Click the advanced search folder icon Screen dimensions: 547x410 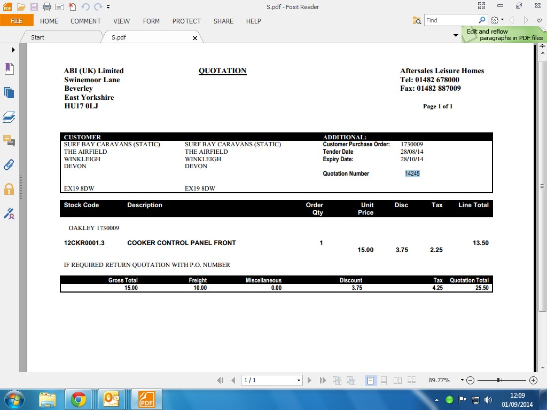point(417,20)
